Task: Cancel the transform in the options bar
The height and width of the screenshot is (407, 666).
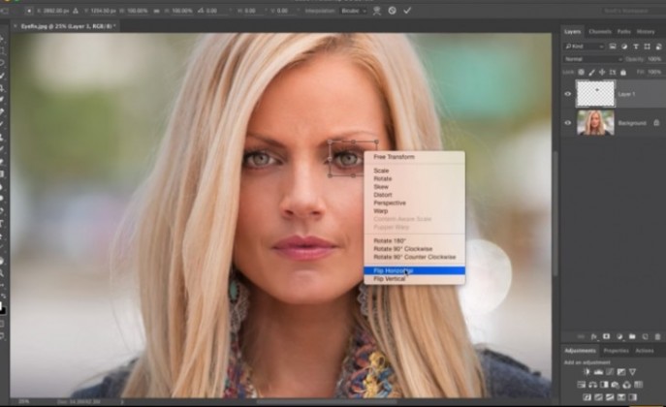Action: [x=393, y=10]
